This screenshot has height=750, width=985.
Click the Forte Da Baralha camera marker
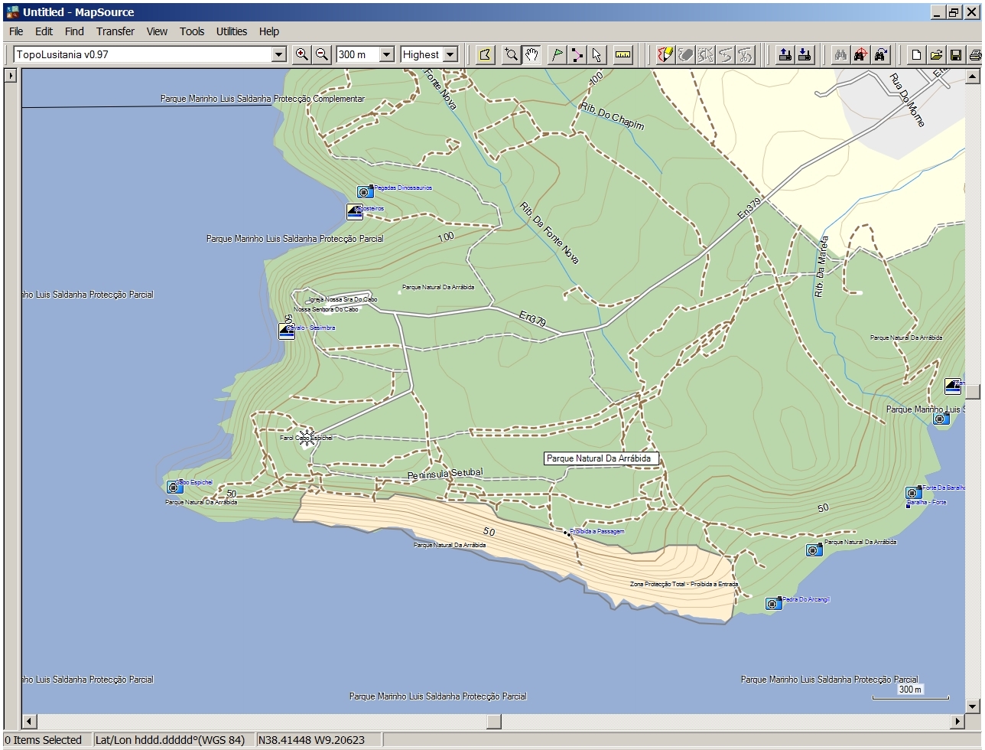pyautogui.click(x=913, y=492)
